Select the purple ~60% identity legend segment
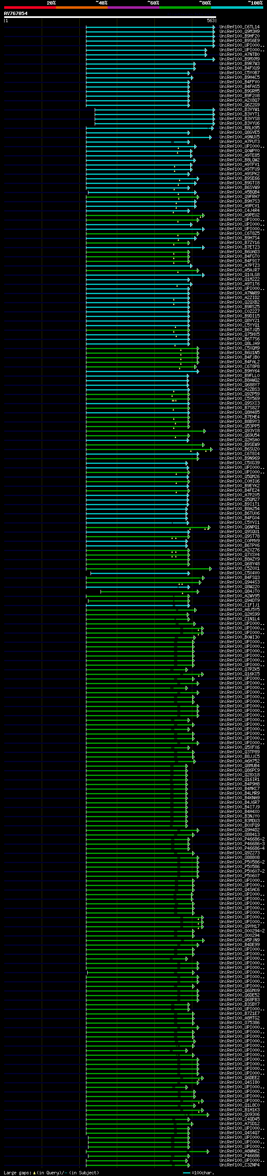267x1176 pixels. [x=134, y=8]
